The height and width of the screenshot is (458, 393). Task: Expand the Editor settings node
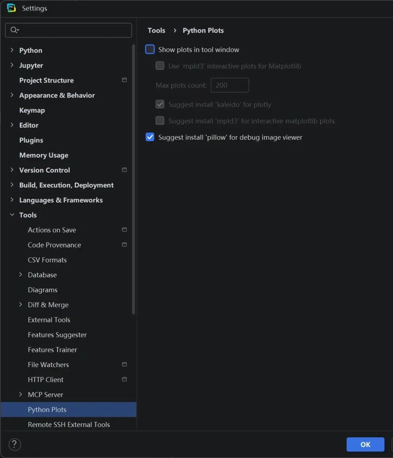pyautogui.click(x=12, y=125)
